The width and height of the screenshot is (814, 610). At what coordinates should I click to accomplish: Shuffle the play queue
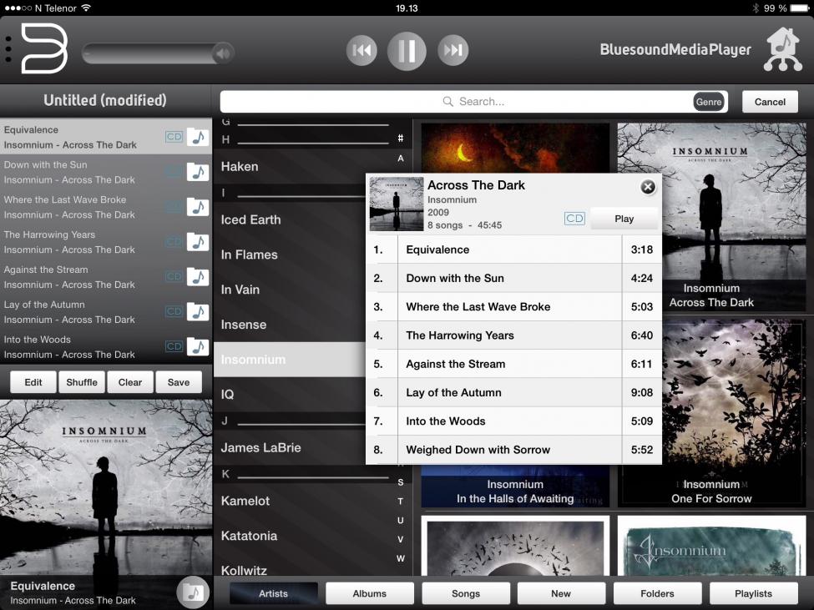[x=82, y=382]
